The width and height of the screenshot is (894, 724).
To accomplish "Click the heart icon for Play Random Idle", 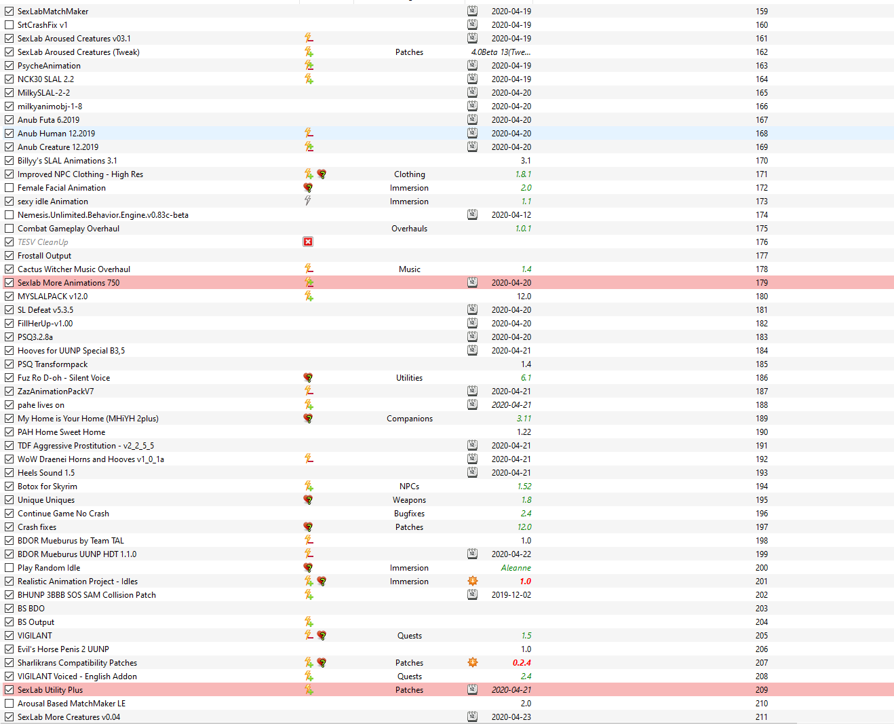I will [x=308, y=568].
